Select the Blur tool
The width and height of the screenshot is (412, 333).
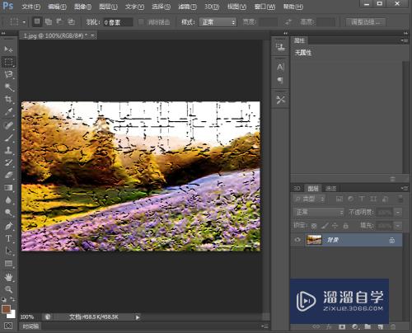[8, 200]
